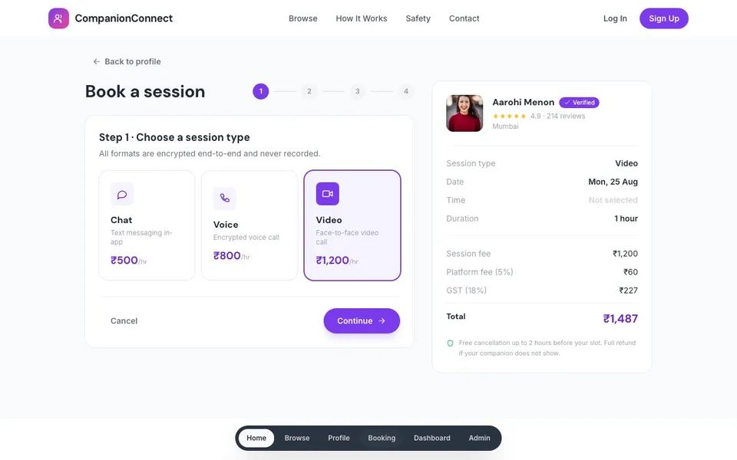The height and width of the screenshot is (460, 737).
Task: Click the ₹500/hr Chat price
Action: [129, 261]
